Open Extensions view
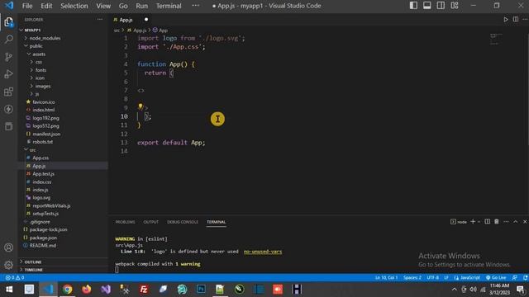Viewport: 529px width, 297px height. 9,92
